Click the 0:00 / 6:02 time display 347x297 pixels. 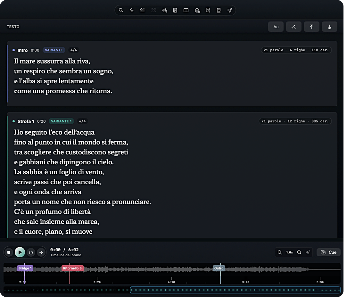[x=64, y=250]
